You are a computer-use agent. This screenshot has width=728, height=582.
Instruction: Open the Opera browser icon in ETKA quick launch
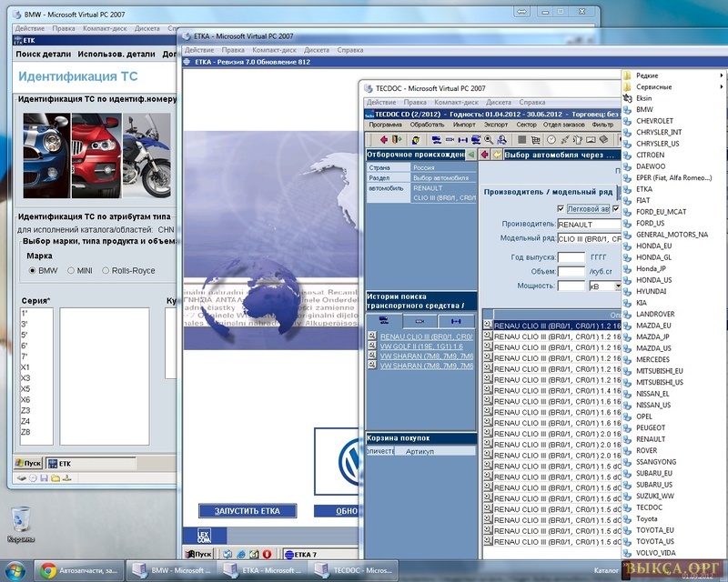point(268,554)
